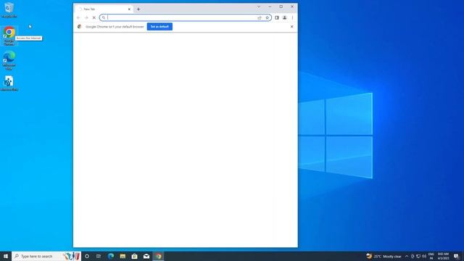Screen dimensions: 464x261
Task: Open the Windows Start menu
Action: (6, 256)
